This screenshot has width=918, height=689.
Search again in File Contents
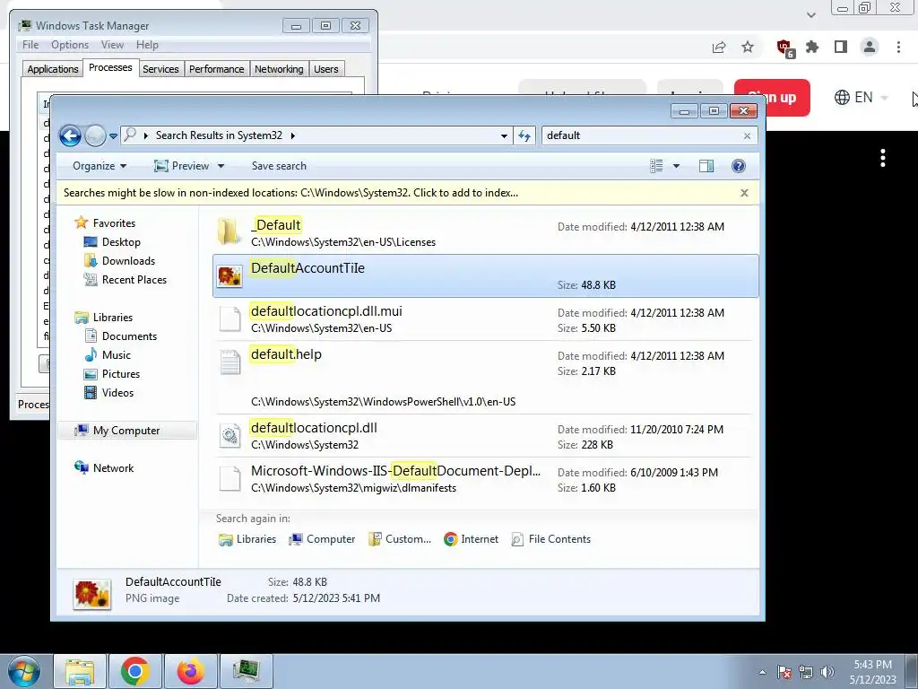tap(551, 539)
